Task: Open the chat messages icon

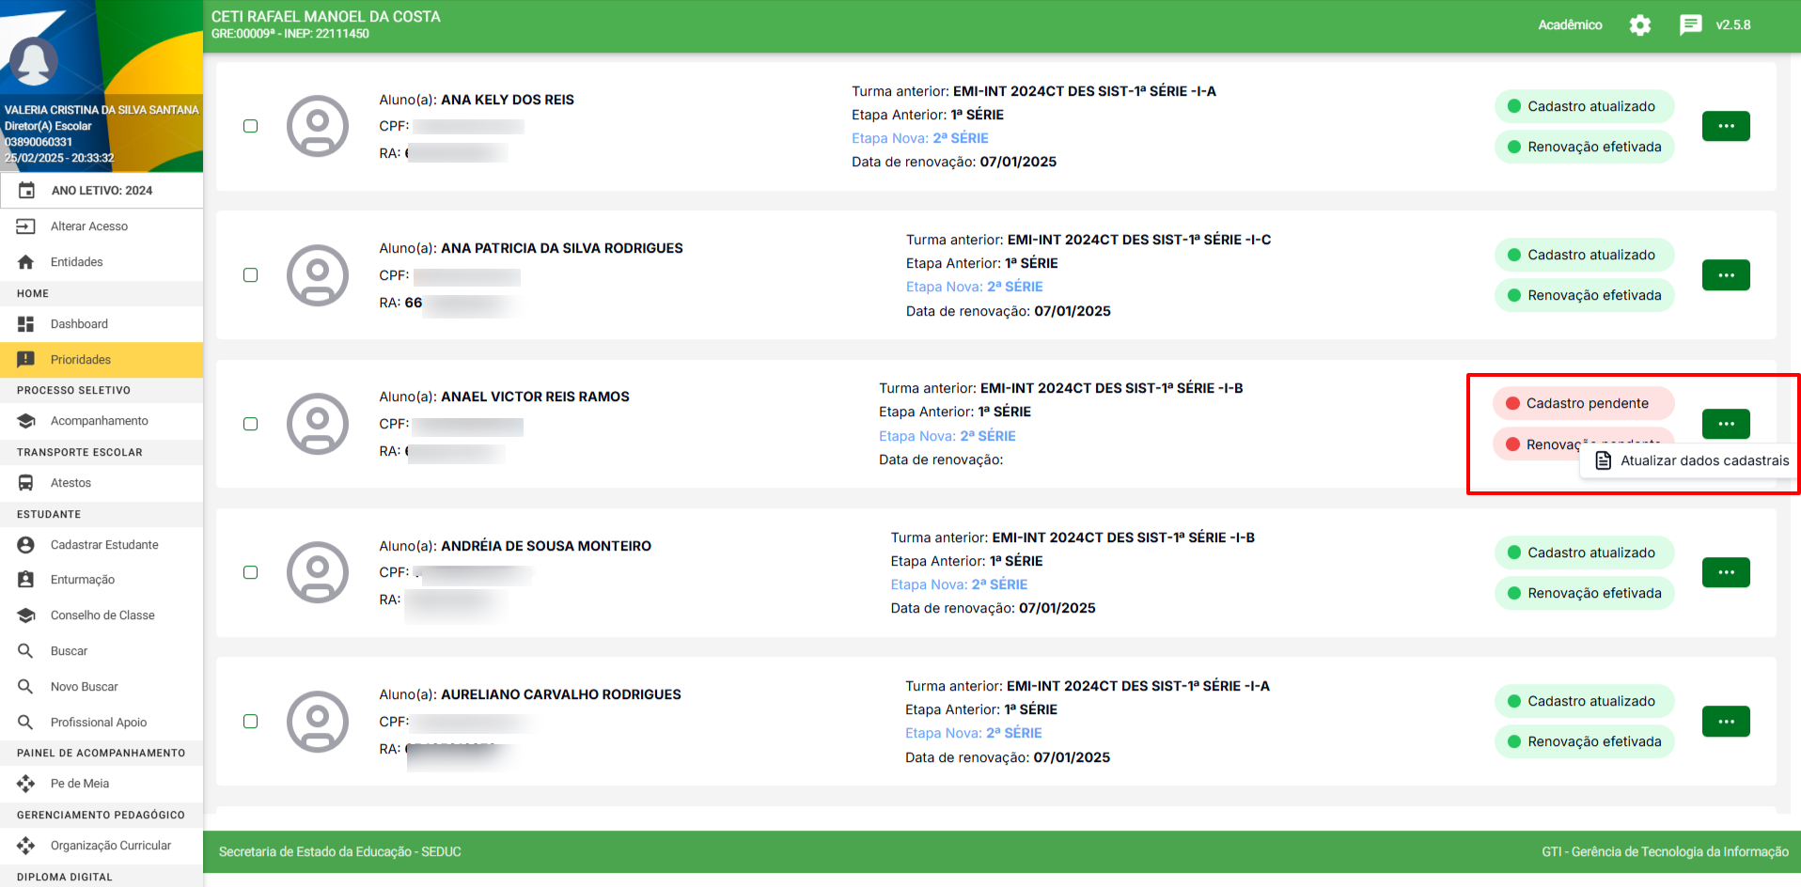Action: point(1690,25)
